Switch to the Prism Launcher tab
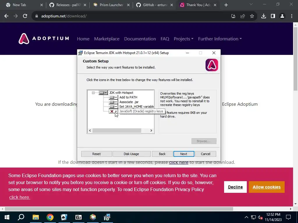Image resolution: width=298 pixels, height=223 pixels. click(111, 5)
